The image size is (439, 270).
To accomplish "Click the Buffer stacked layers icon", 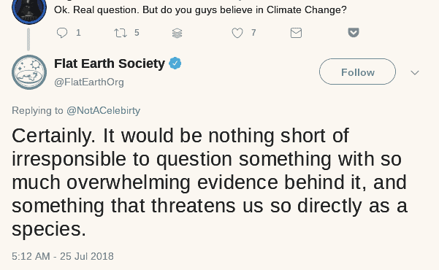I will [177, 34].
